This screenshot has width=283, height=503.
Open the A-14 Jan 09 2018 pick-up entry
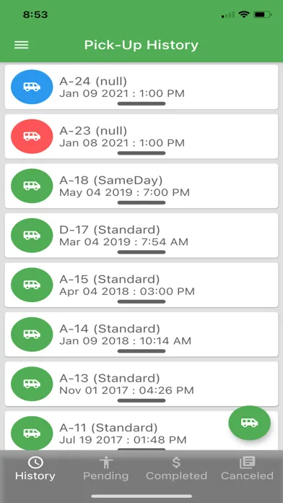pyautogui.click(x=141, y=335)
